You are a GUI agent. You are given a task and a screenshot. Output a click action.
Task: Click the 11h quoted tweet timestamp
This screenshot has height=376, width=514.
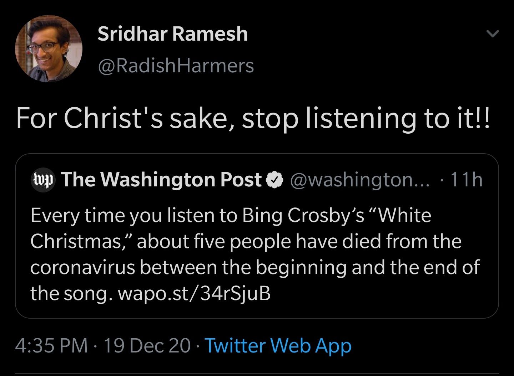click(466, 180)
